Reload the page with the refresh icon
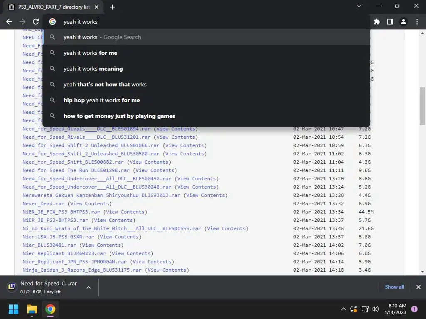Viewport: 426px width, 319px height. (x=36, y=22)
